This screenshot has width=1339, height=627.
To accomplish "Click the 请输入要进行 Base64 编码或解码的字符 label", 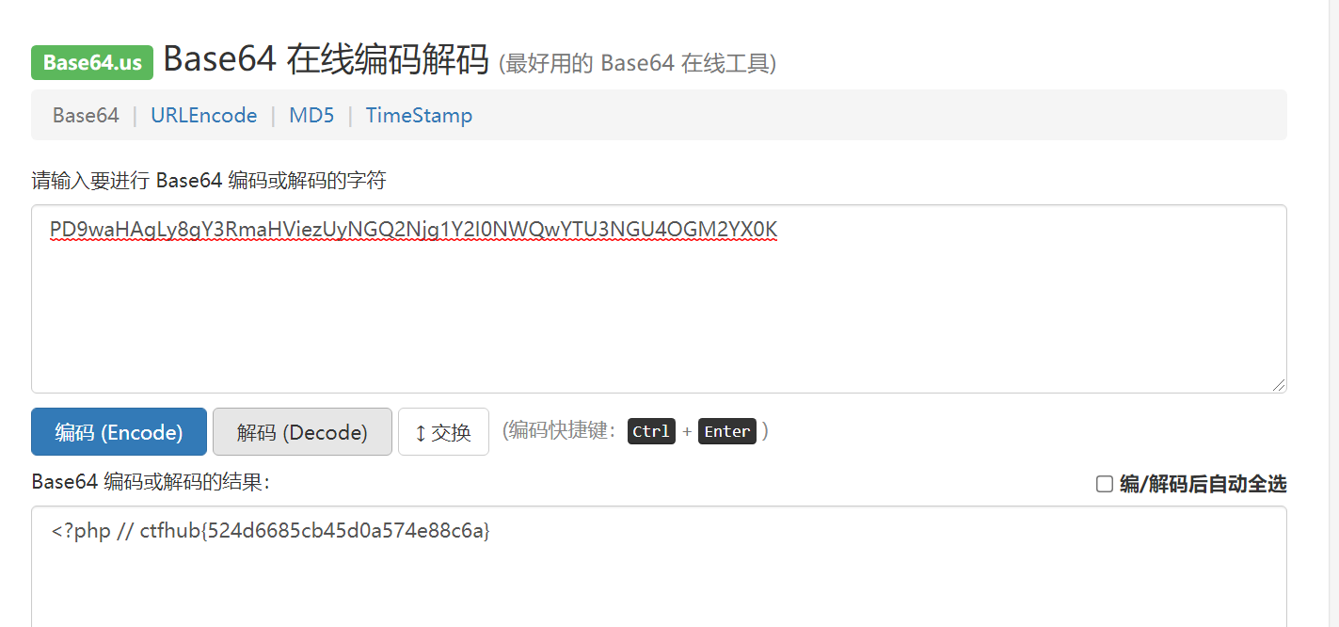I will 209,181.
